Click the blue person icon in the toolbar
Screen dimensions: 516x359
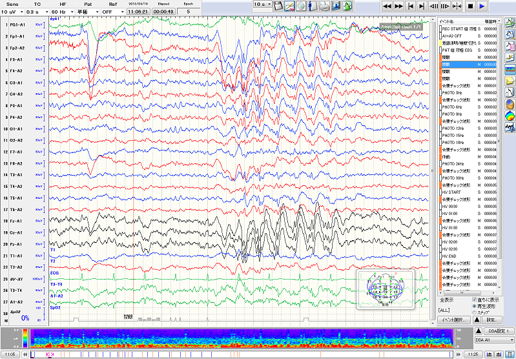pos(313,5)
